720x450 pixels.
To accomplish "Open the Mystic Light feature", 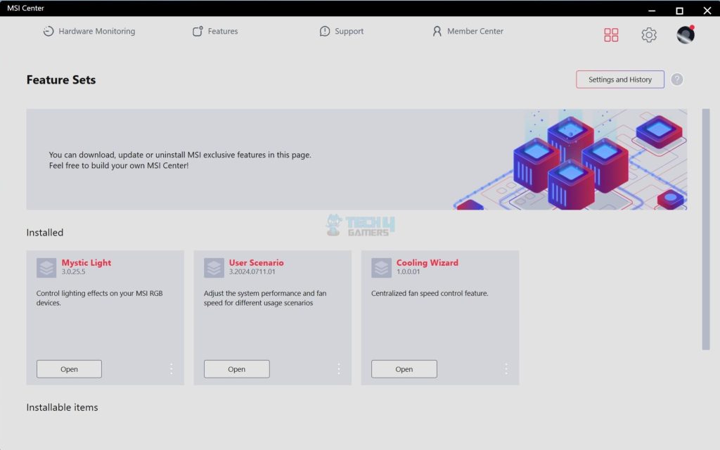I will tap(69, 369).
